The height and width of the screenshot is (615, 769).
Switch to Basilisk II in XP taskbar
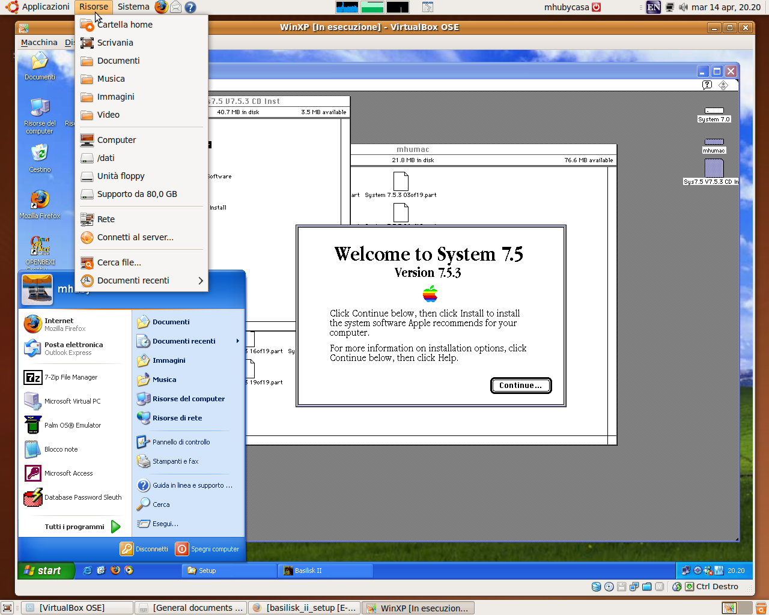tap(325, 571)
